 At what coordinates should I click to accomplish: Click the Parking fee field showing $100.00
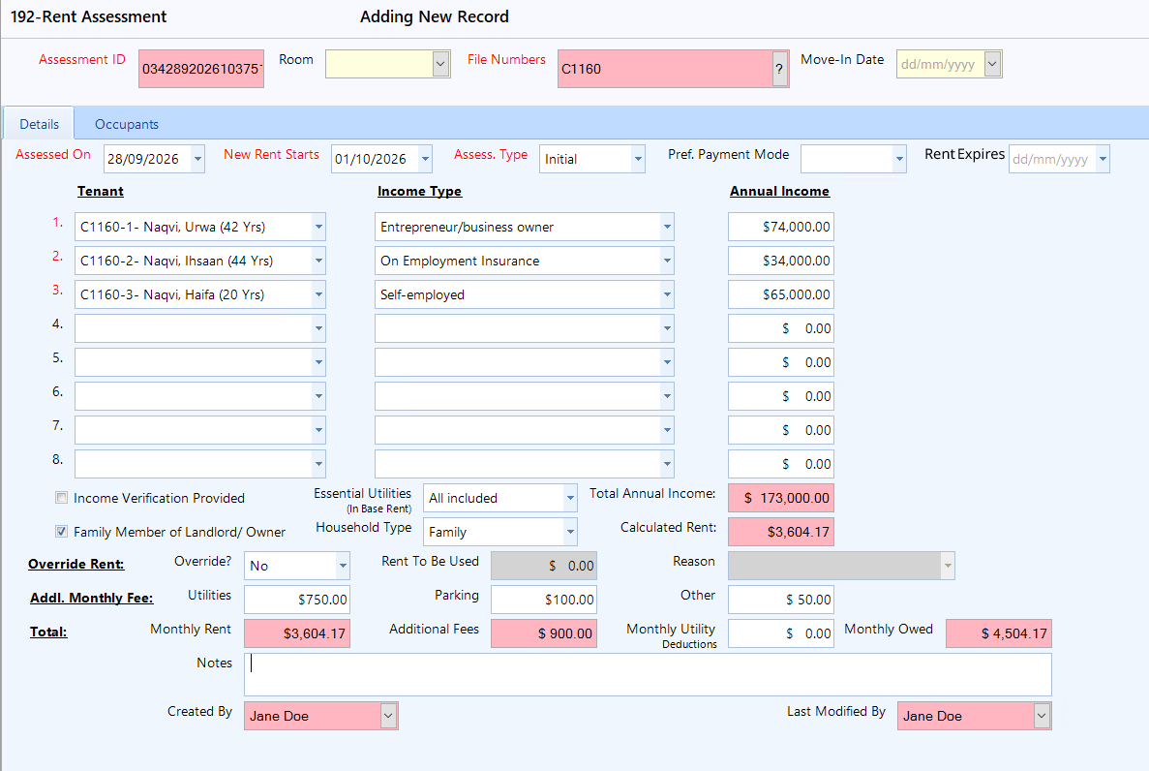(544, 600)
